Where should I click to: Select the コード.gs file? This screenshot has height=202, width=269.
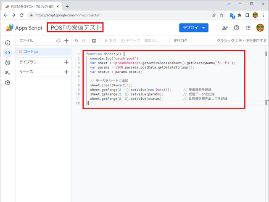pos(32,51)
